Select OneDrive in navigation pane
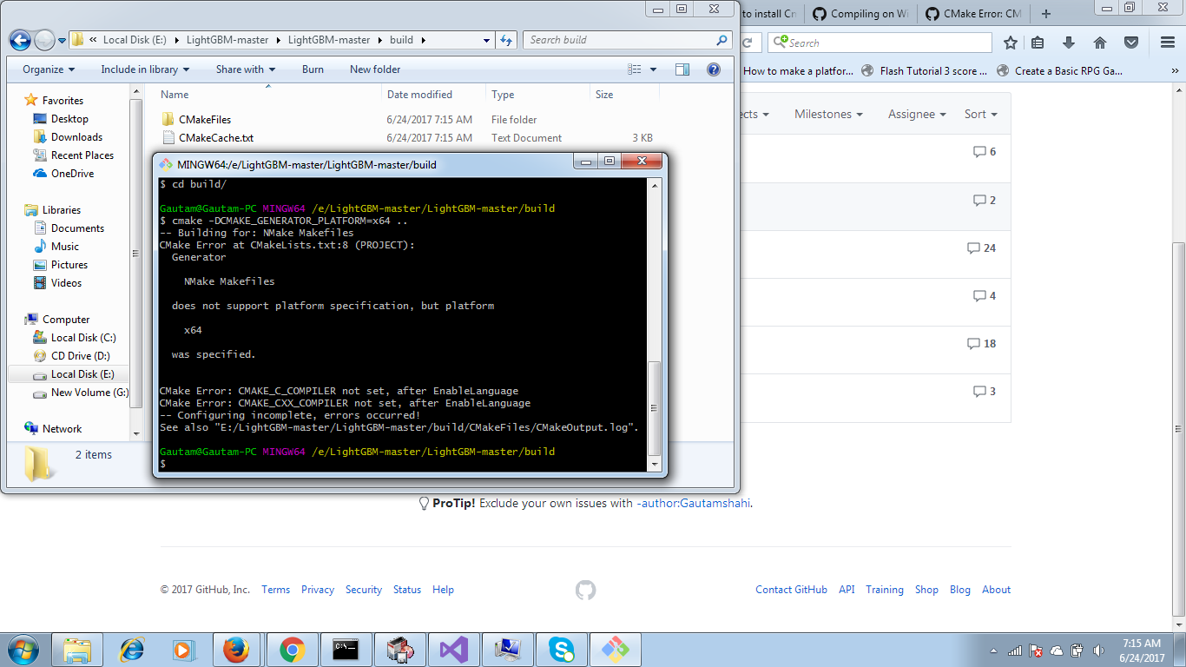This screenshot has height=667, width=1186. [x=72, y=174]
